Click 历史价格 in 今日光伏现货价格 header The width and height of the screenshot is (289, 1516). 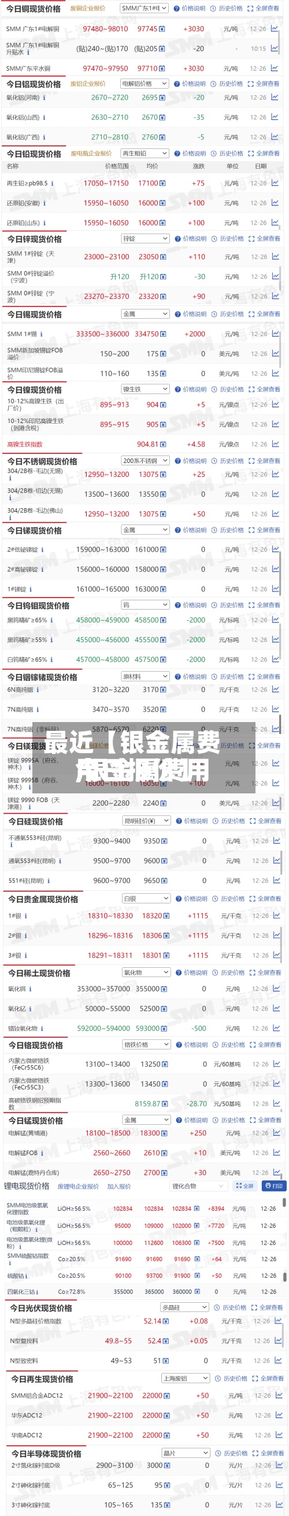230,1308
